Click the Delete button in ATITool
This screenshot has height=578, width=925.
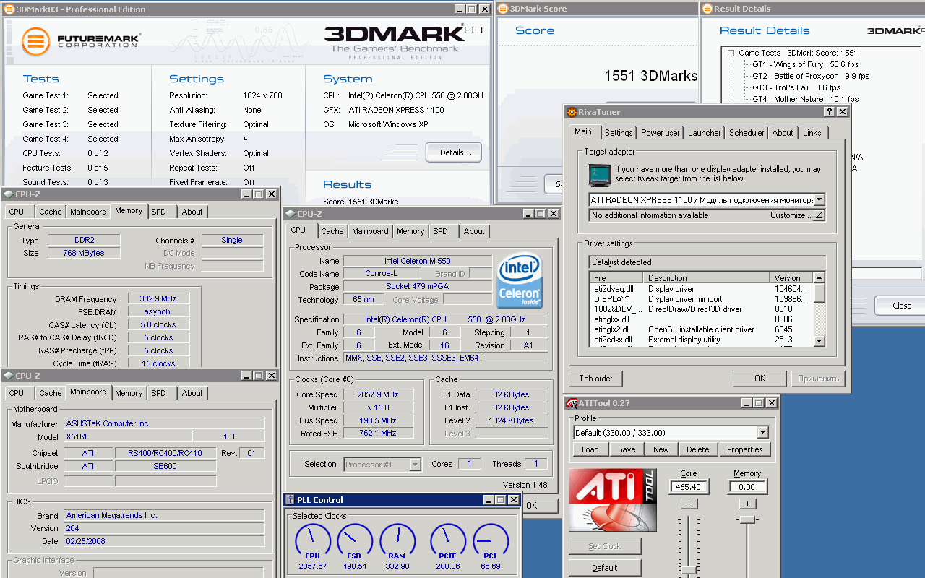(698, 449)
